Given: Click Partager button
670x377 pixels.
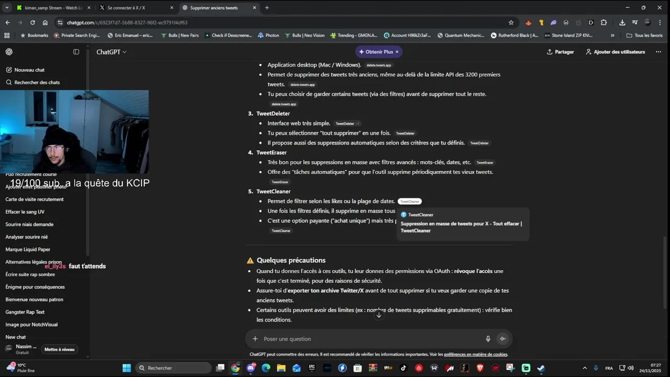Looking at the screenshot, I should click(560, 52).
